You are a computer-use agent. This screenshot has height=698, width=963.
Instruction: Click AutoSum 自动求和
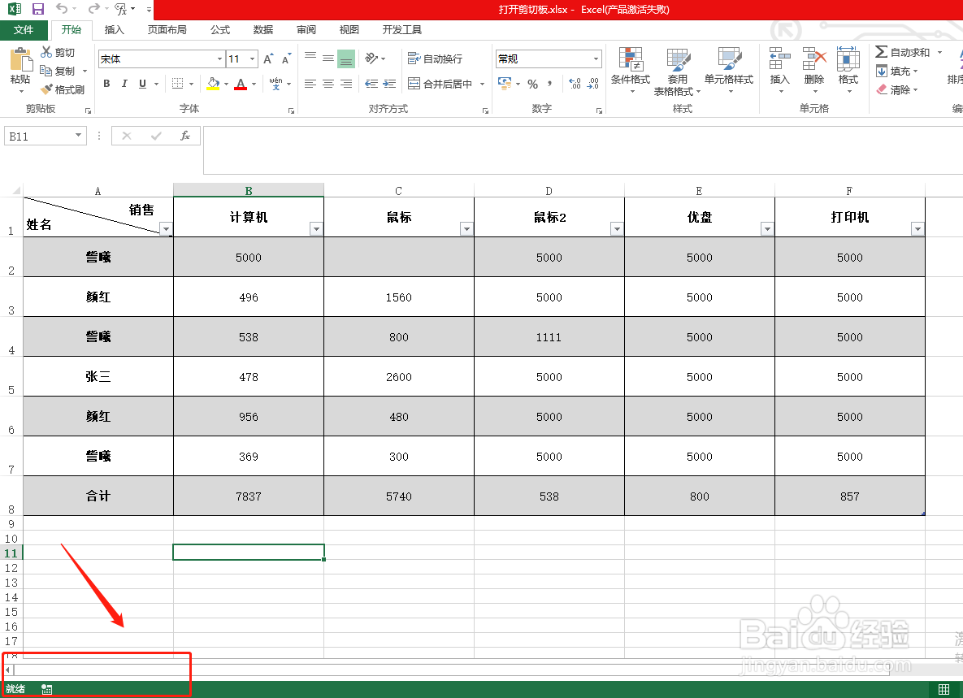coord(902,52)
